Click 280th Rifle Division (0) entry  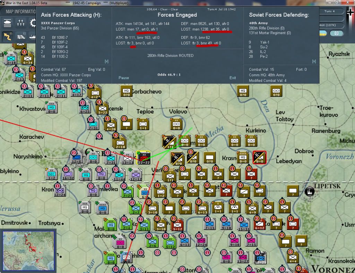[267, 28]
